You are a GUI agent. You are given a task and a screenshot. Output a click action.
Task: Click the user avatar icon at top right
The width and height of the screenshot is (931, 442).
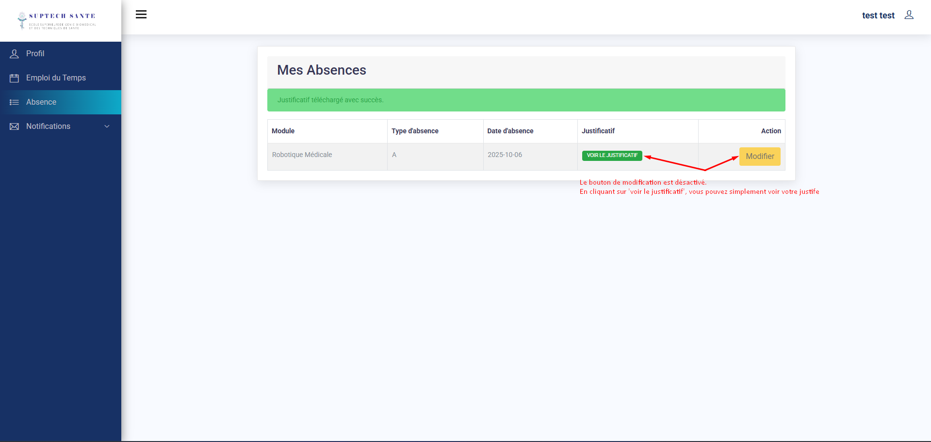point(909,15)
